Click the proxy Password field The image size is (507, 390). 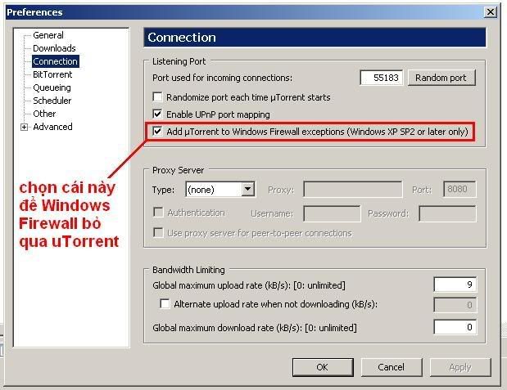click(447, 213)
